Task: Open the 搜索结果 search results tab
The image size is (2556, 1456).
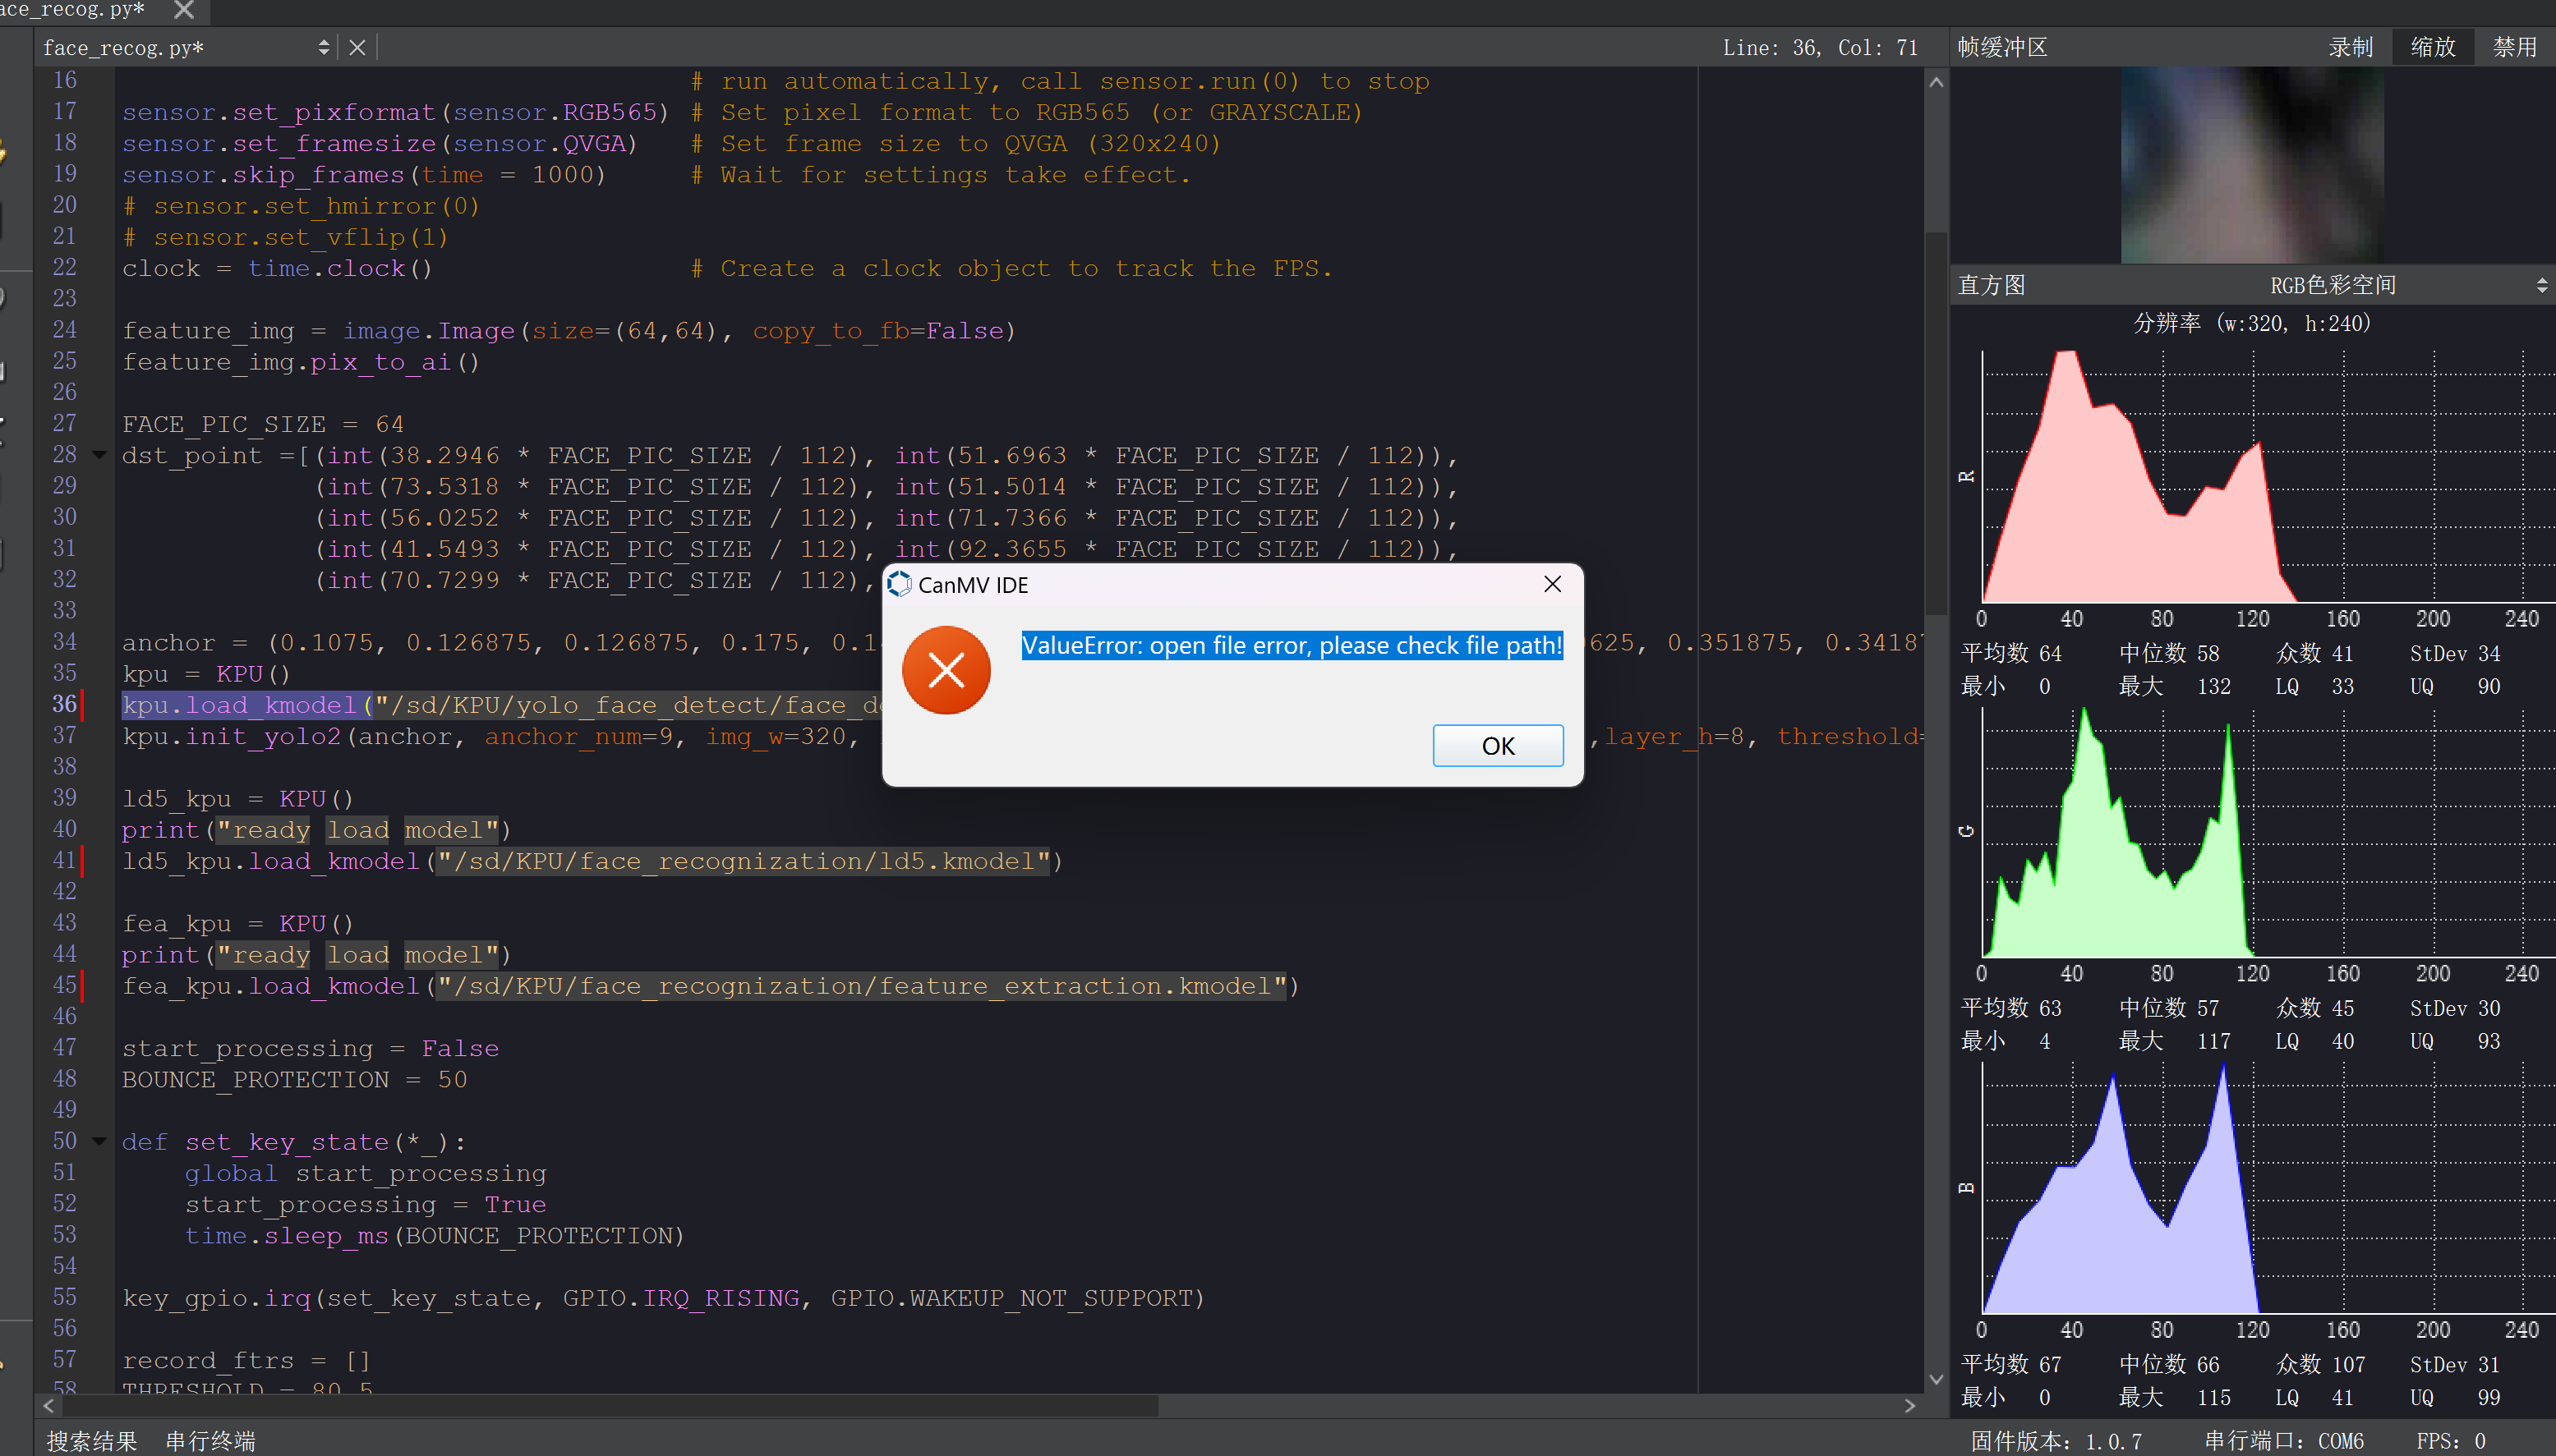Action: point(92,1440)
